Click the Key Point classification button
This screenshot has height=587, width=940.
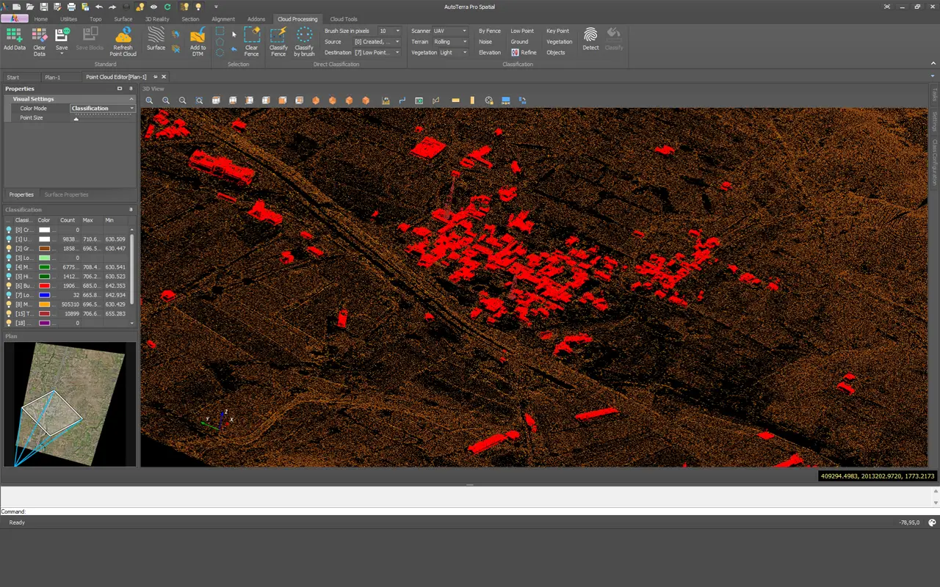click(557, 31)
